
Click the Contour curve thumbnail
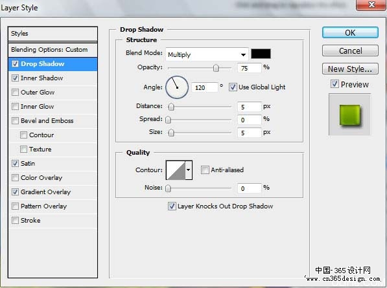pyautogui.click(x=176, y=170)
